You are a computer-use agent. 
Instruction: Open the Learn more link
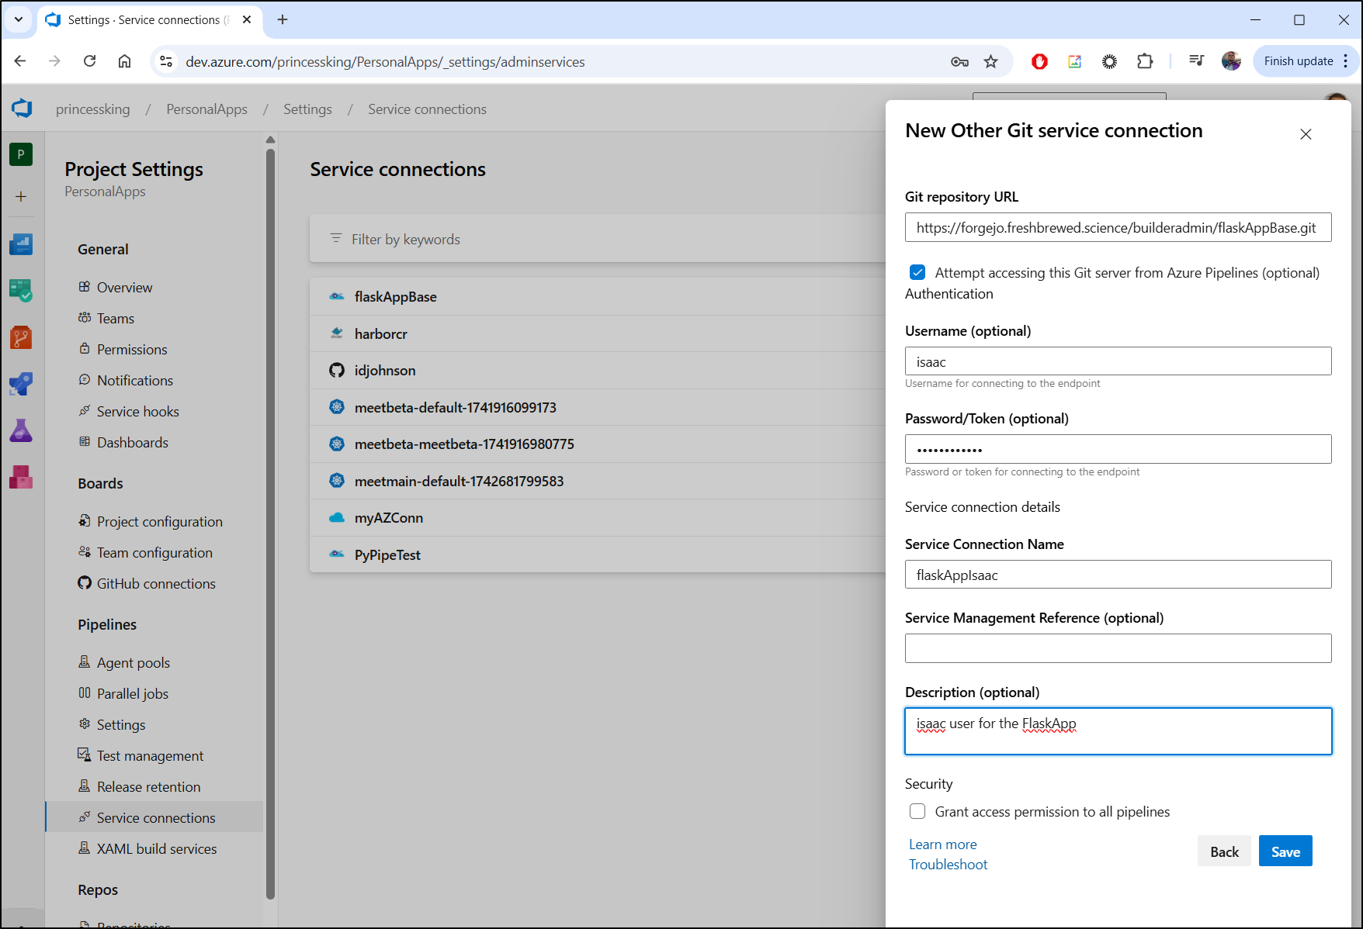tap(943, 844)
